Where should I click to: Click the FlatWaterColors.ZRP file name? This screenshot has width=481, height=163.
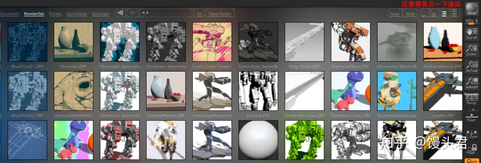(351, 116)
